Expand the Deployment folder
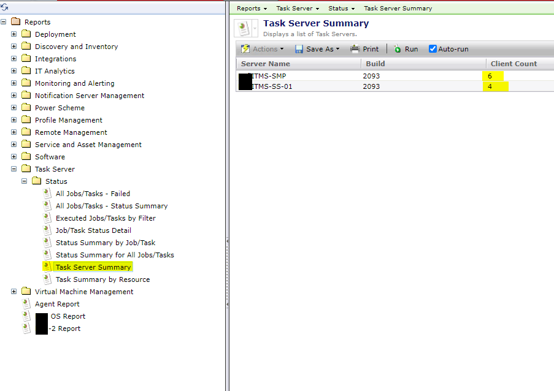554x391 pixels. click(13, 34)
